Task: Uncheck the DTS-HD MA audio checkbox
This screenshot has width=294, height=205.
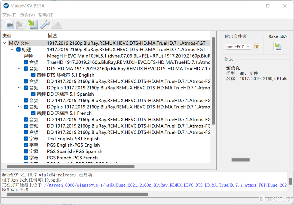Action: pyautogui.click(x=26, y=69)
